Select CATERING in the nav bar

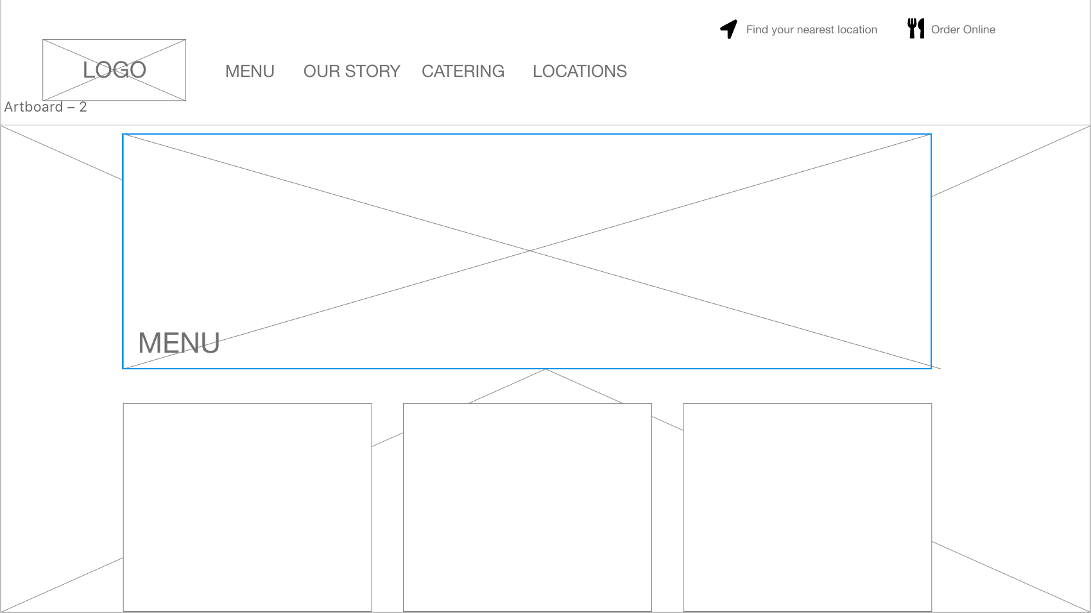[463, 71]
